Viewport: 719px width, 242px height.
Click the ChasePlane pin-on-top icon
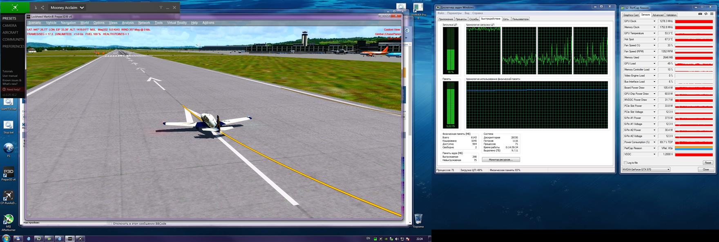click(161, 7)
